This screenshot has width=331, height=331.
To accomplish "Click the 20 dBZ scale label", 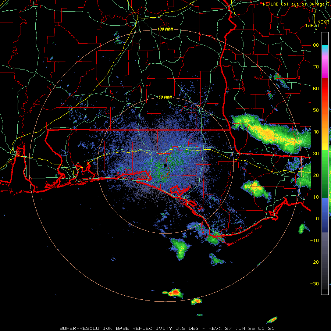I will click(316, 175).
